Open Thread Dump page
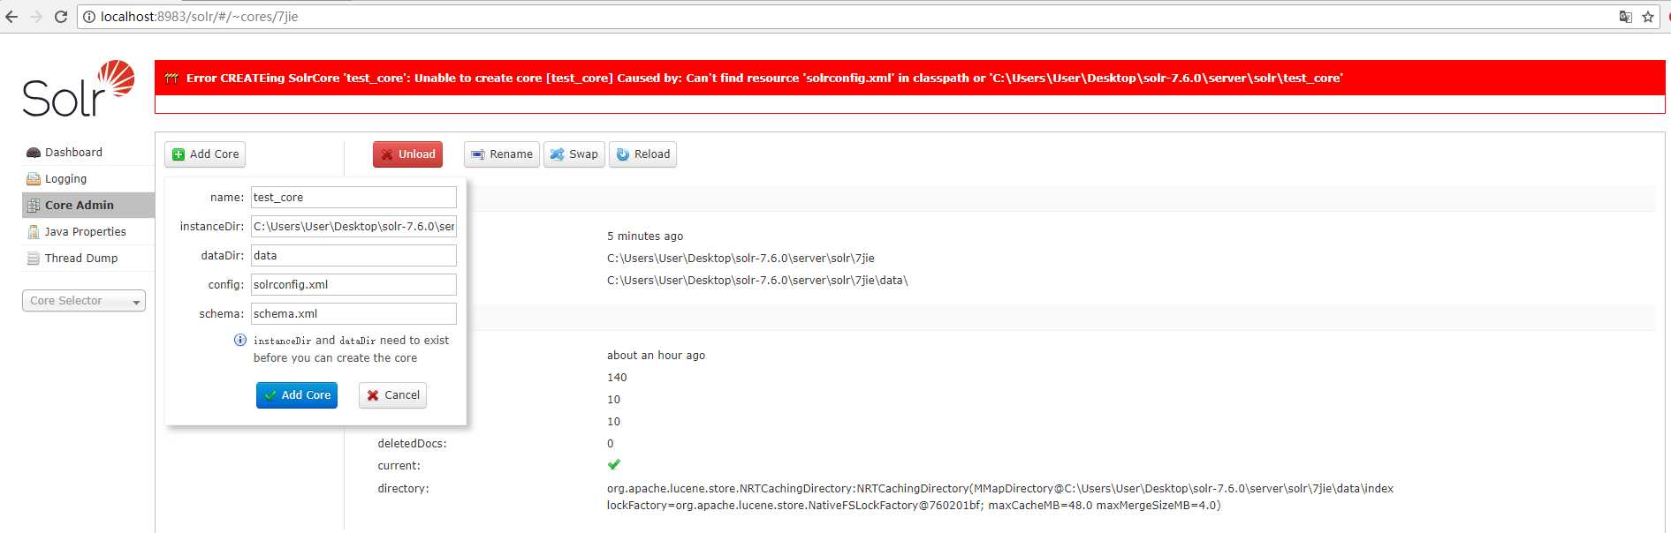Screen dimensions: 1671x533 click(x=81, y=259)
